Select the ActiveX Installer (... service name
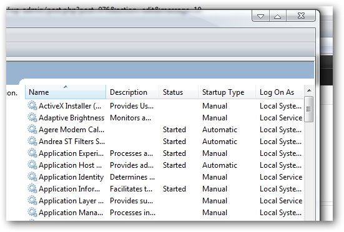Viewport: 344px width, 232px height. 70,106
